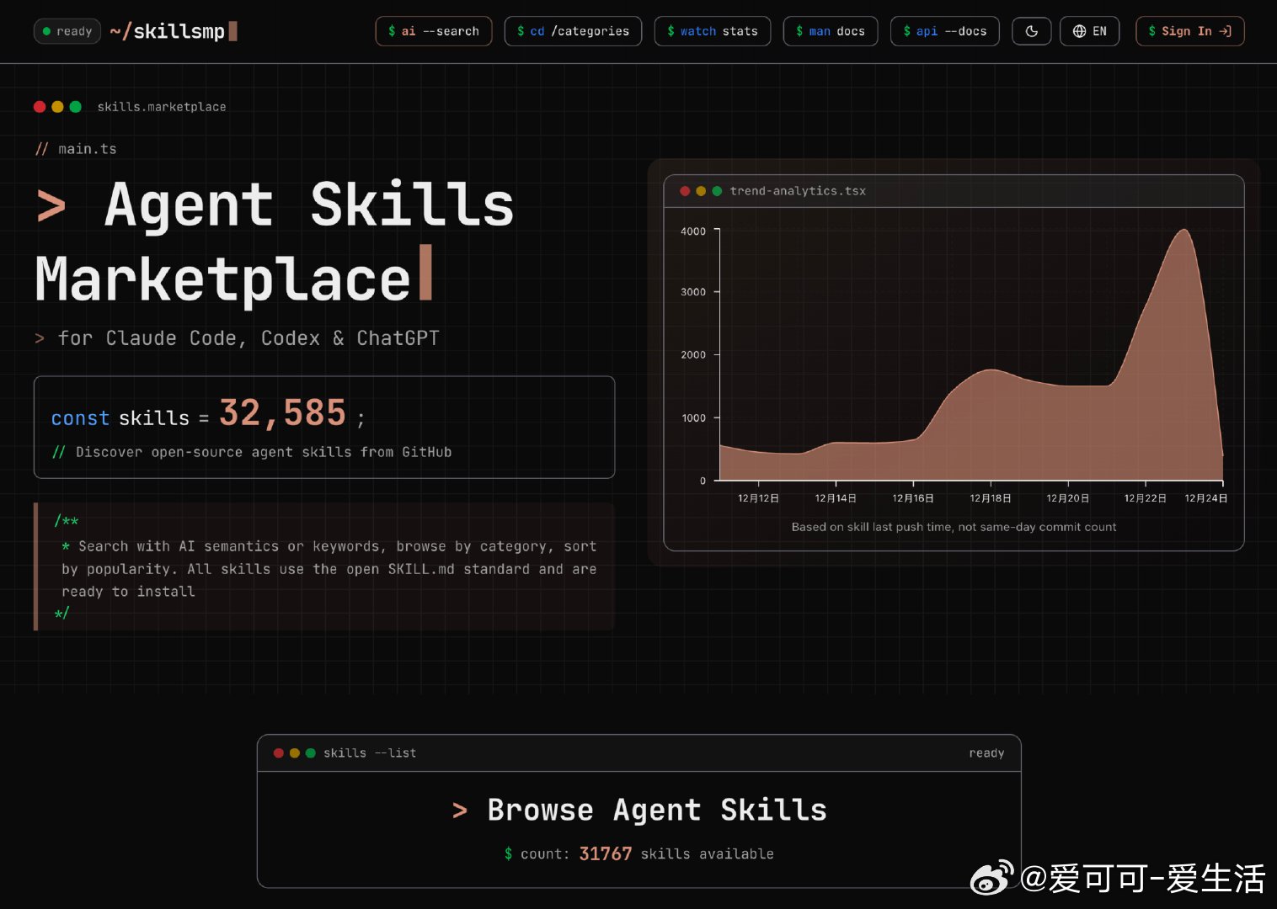Click the 12月24日 x-axis label
This screenshot has width=1277, height=909.
[1206, 498]
